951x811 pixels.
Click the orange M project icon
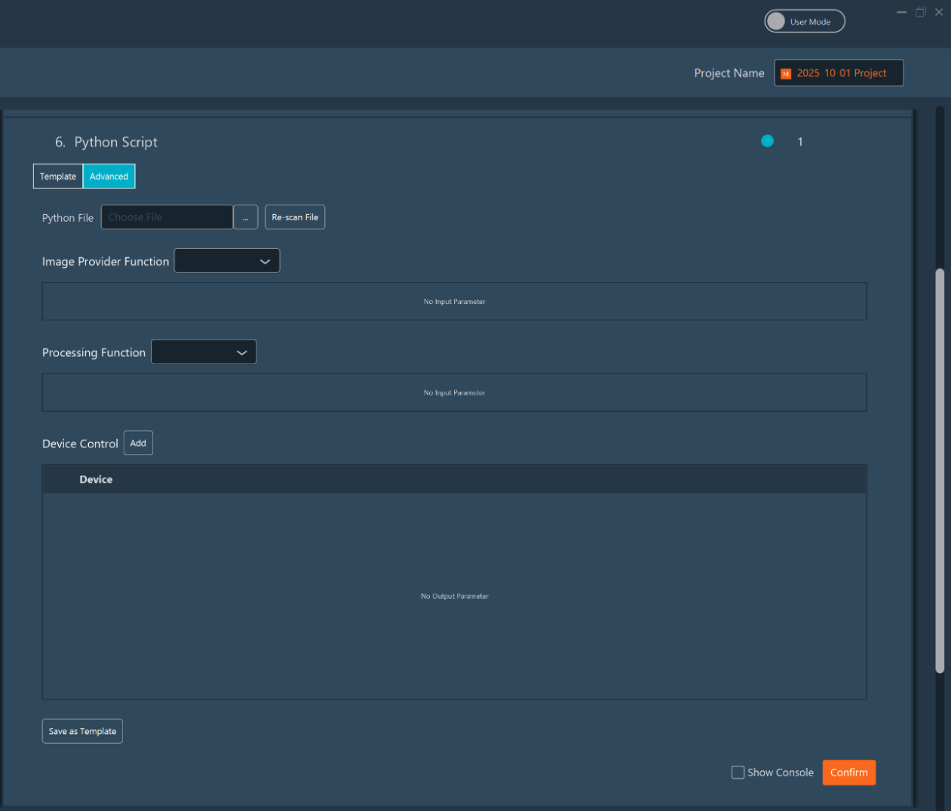point(784,73)
